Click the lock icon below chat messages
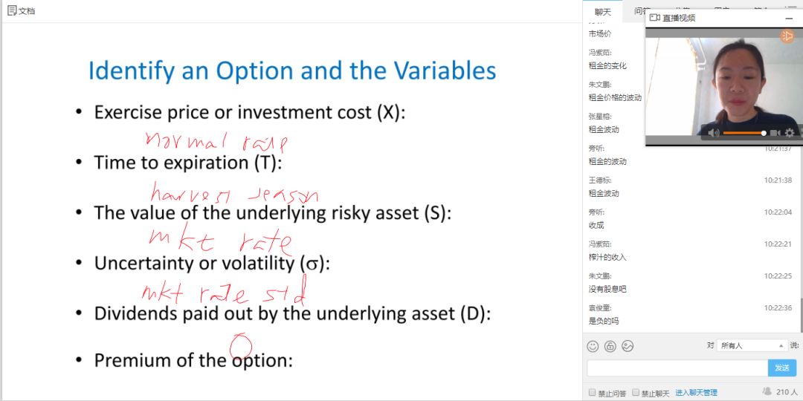803x401 pixels. coord(610,346)
